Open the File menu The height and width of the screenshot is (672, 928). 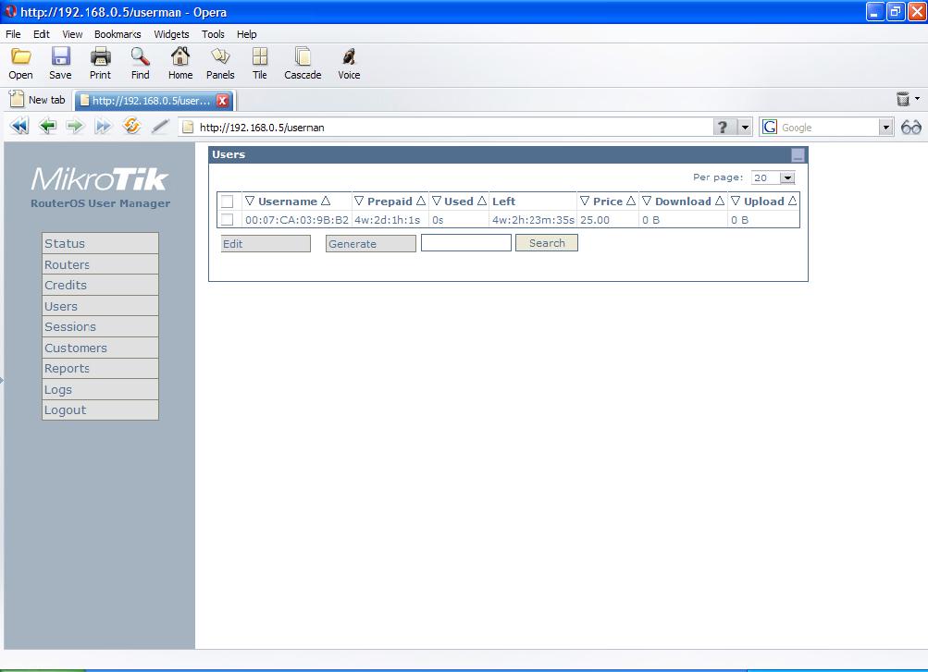click(x=13, y=34)
